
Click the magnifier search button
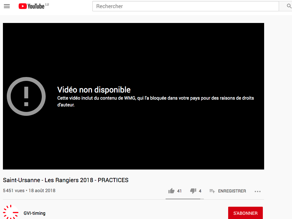pyautogui.click(x=289, y=6)
